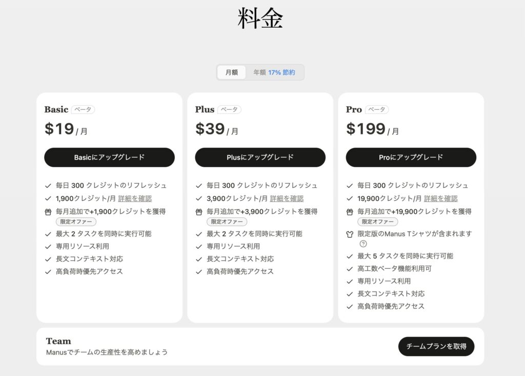Image resolution: width=525 pixels, height=376 pixels.
Task: Switch to 年額 17% 節約 yearly billing
Action: point(274,72)
